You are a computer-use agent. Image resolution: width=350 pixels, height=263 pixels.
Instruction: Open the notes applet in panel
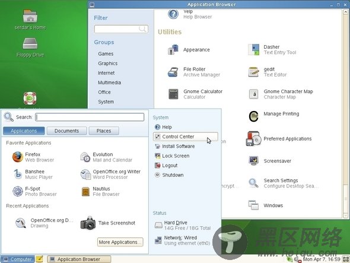pyautogui.click(x=40, y=259)
